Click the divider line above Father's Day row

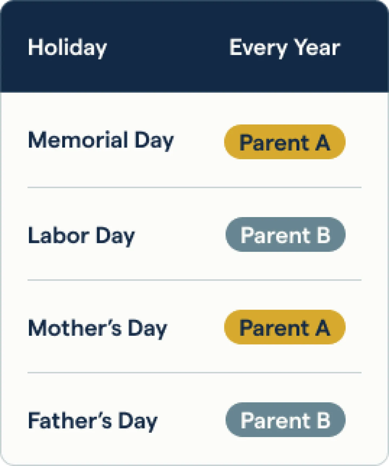[x=194, y=372]
